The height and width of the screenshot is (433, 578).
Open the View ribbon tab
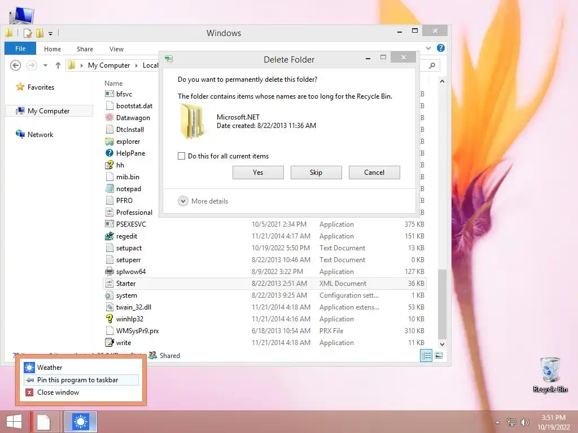116,49
